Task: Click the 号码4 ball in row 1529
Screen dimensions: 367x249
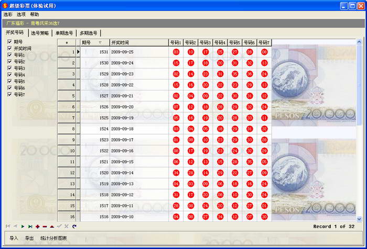Action: (x=220, y=74)
